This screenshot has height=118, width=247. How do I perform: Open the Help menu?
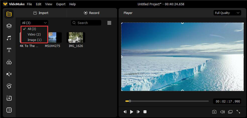point(72,4)
